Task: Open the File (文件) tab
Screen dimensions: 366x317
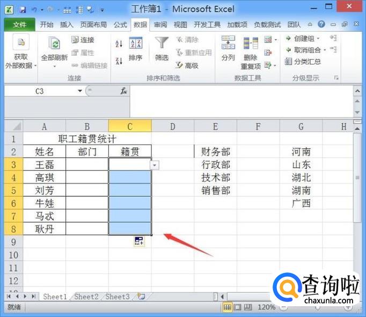Action: (x=20, y=25)
